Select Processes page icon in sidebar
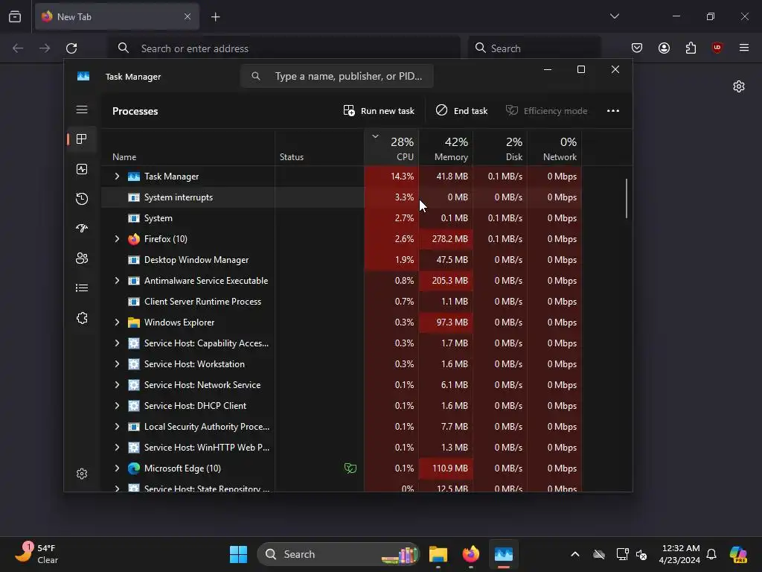The image size is (762, 572). (82, 139)
